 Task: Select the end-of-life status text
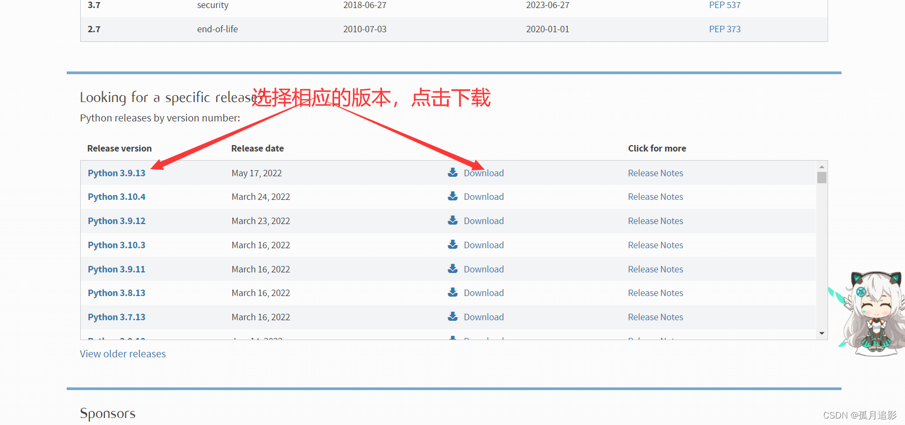217,29
